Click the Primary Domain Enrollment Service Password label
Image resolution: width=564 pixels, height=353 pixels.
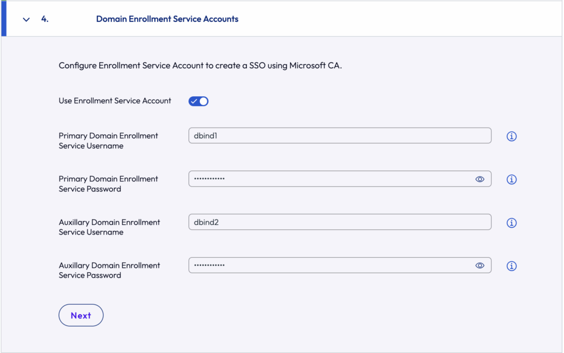point(108,184)
